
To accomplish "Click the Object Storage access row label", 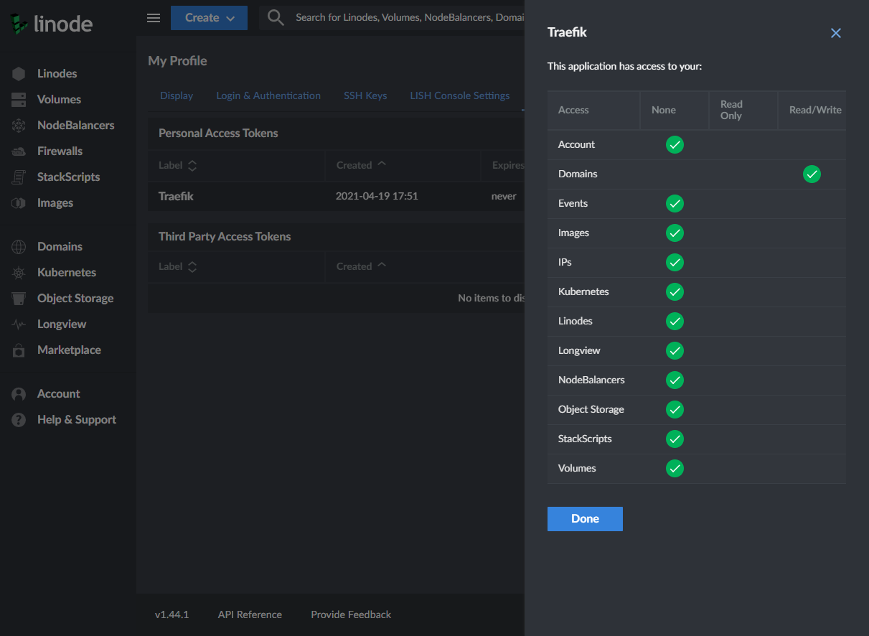I will tap(591, 409).
